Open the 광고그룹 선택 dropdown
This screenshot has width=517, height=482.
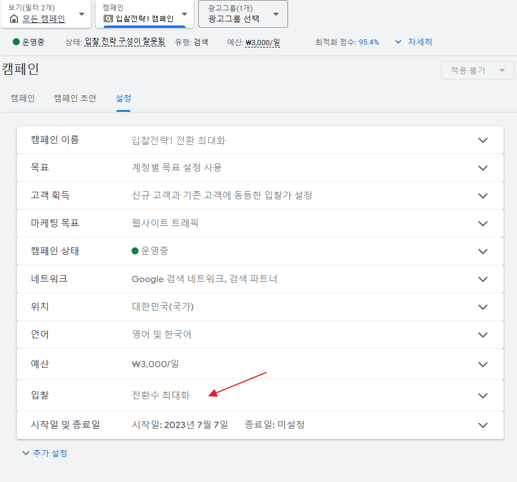tap(276, 14)
